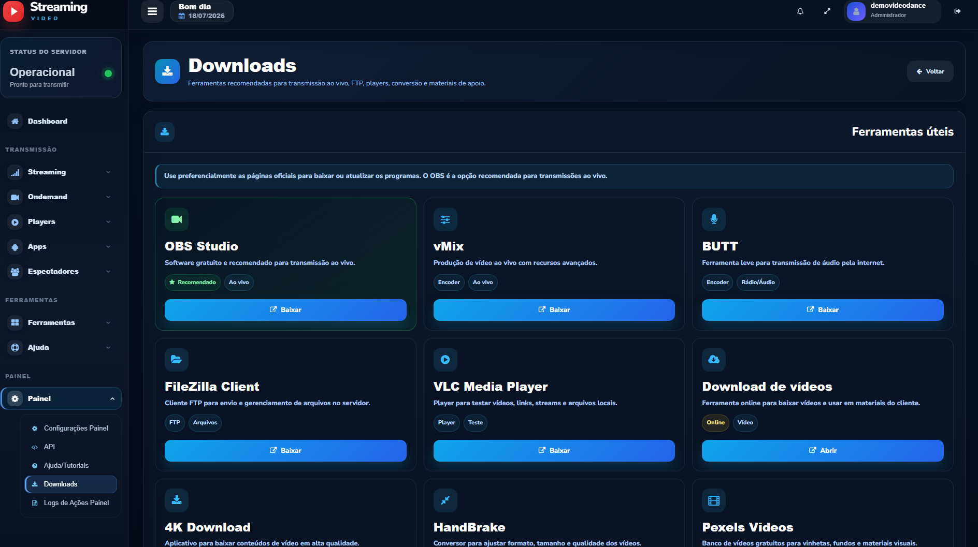Viewport: 978px width, 547px height.
Task: Click the HandBrake compress icon
Action: tap(445, 500)
